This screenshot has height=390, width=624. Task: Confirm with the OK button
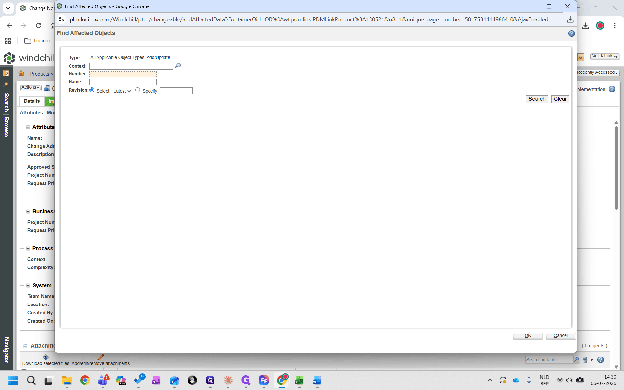528,336
